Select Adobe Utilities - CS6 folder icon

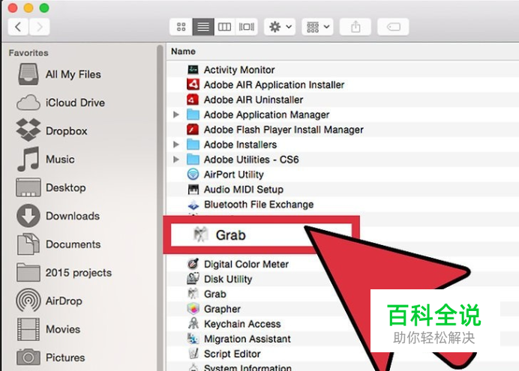point(193,160)
